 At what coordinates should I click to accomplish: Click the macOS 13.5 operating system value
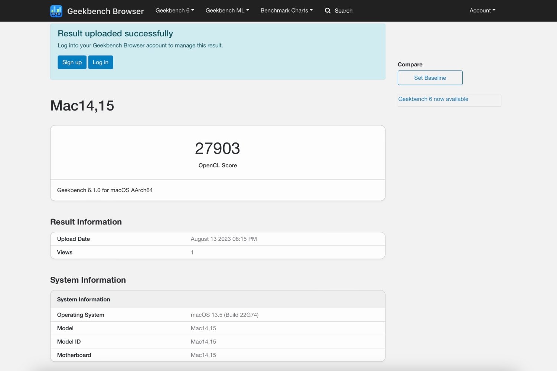pos(224,315)
